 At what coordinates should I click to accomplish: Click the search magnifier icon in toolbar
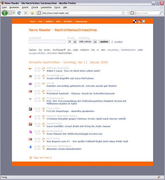pyautogui.click(x=161, y=13)
